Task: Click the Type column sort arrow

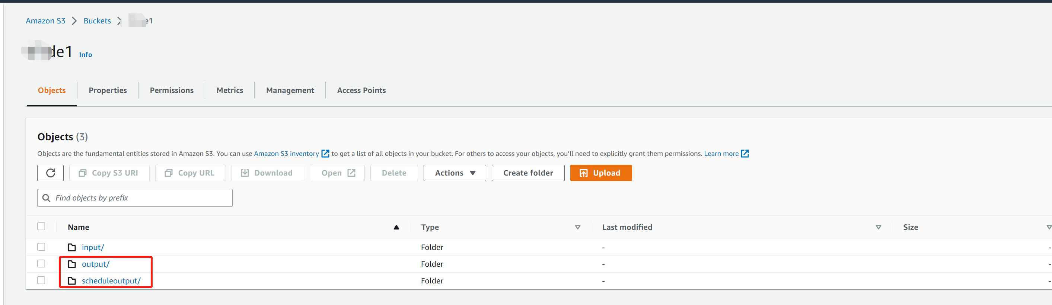Action: 577,227
